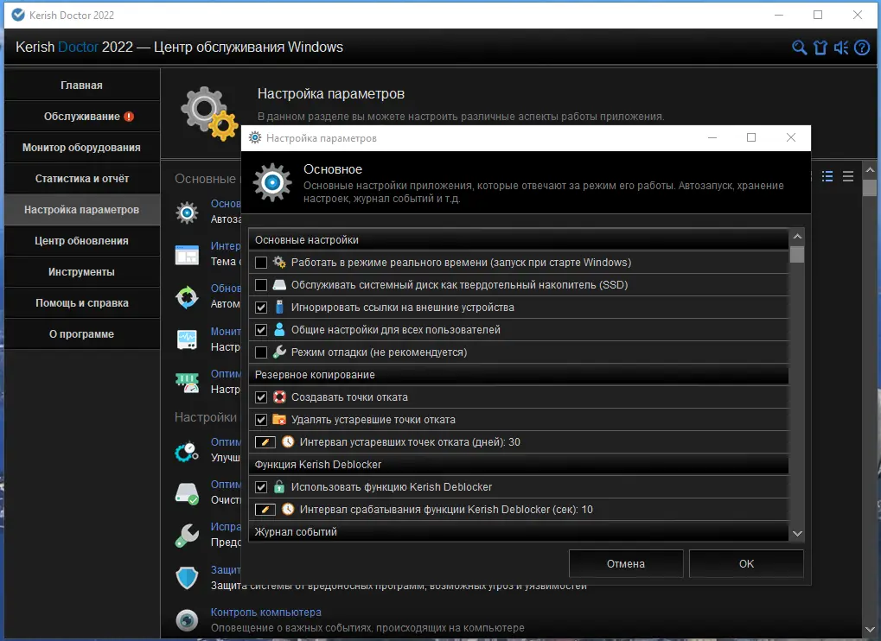This screenshot has height=641, width=881.
Task: Edit Интервал срабатывания Kerish Deblocker pencil button
Action: (x=265, y=509)
